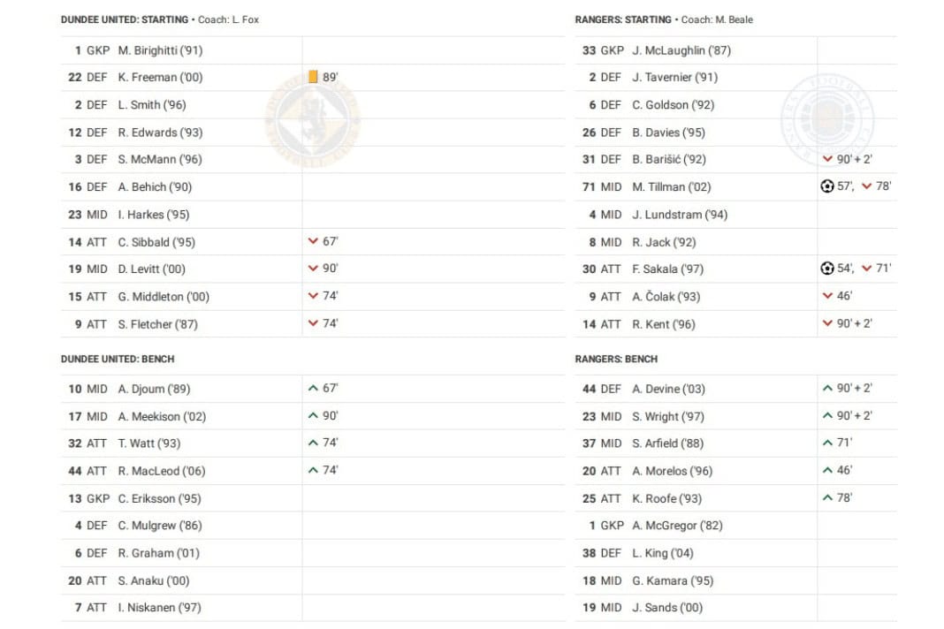Click the goal ball icon beside F. Sakala
944x629 pixels.
[827, 269]
